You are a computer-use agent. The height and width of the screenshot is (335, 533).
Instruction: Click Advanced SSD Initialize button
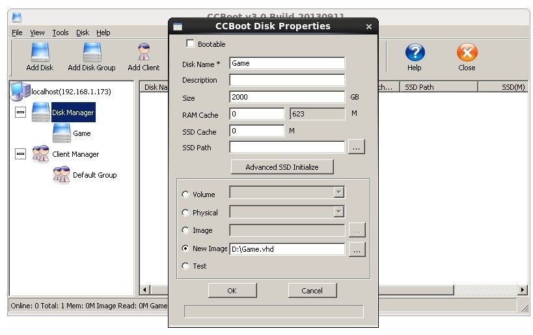coord(282,167)
